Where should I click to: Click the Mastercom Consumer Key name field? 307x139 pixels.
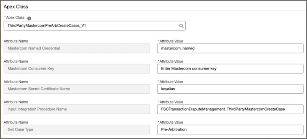coord(77,69)
